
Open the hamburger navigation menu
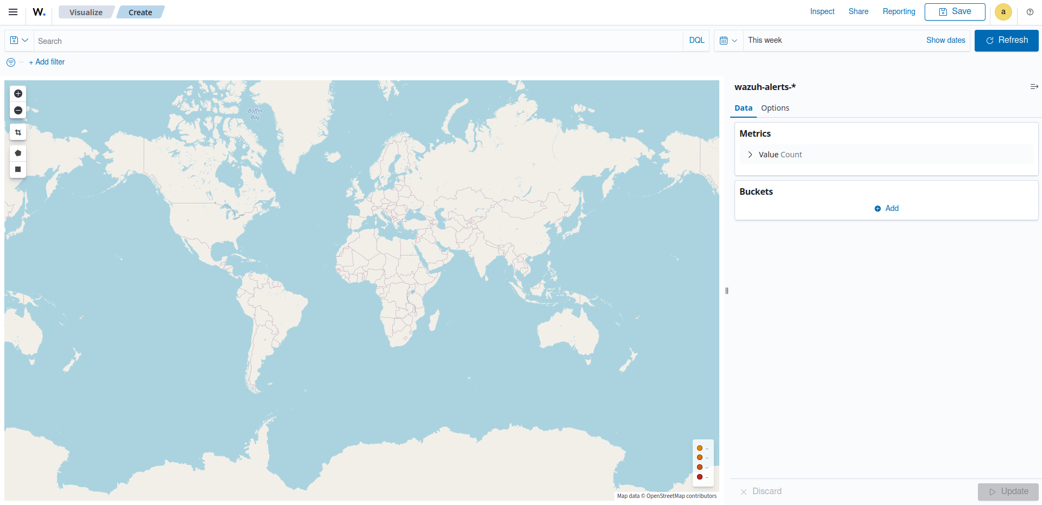(13, 12)
